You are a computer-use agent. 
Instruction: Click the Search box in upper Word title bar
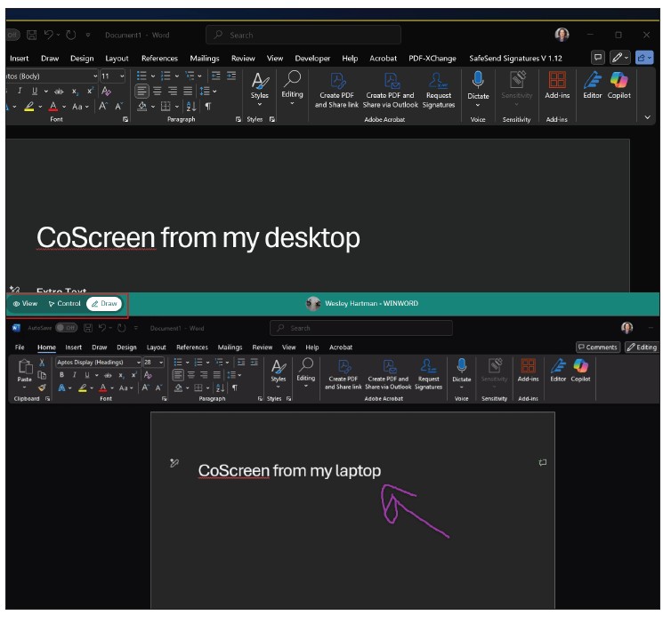pyautogui.click(x=303, y=36)
